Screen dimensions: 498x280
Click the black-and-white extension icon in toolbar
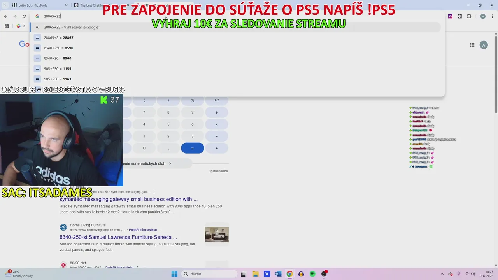tap(459, 16)
